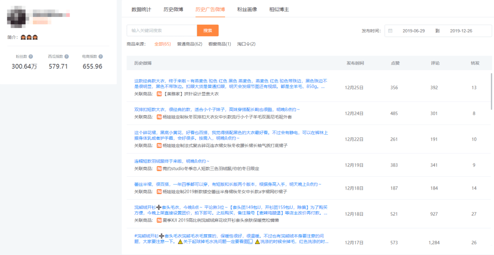Viewport: 494px width, 255px height.
Task: Open the start date 2019-06-29 picker
Action: [x=413, y=31]
